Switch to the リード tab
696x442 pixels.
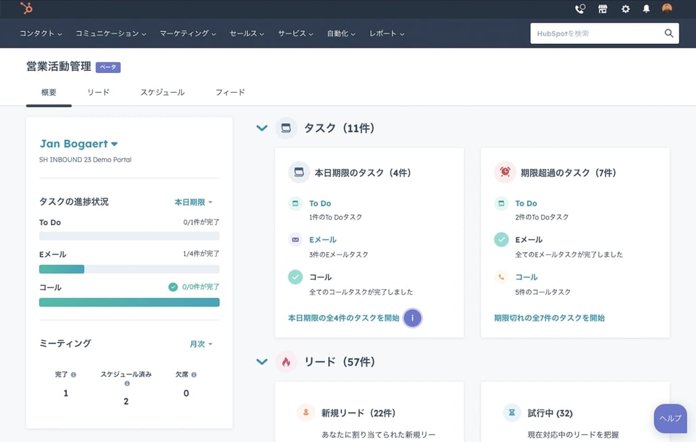click(98, 92)
